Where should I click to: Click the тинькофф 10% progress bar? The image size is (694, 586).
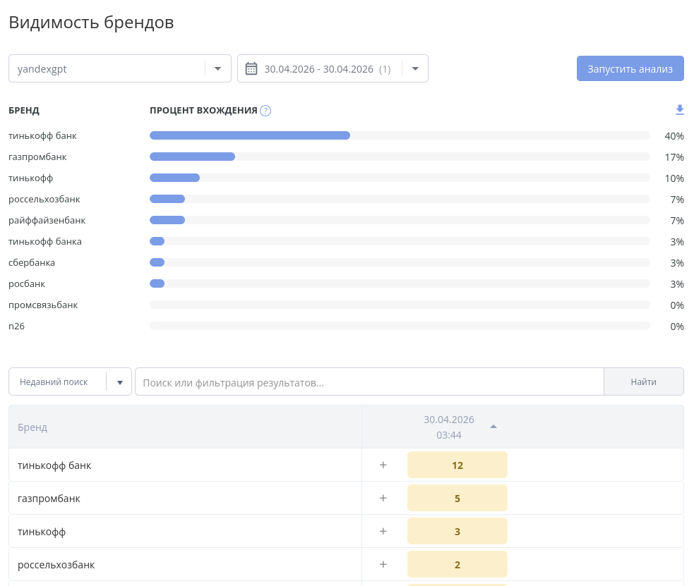[400, 178]
